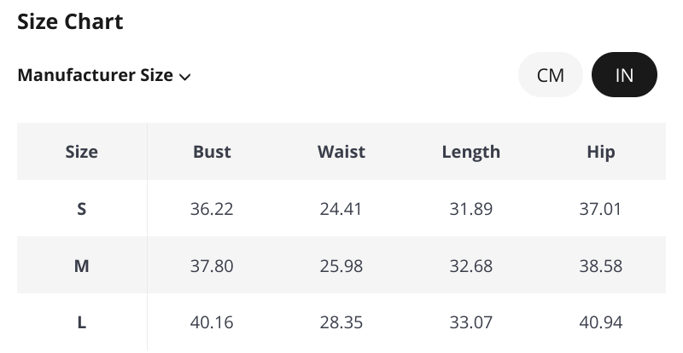
Task: Click hip value 38.58 for size M
Action: click(x=601, y=266)
